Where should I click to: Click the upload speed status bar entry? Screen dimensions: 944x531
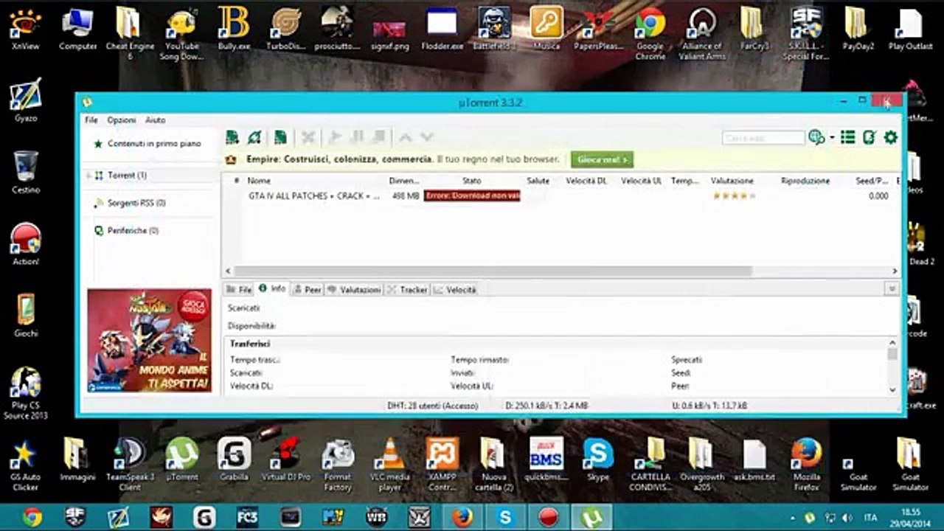(709, 406)
